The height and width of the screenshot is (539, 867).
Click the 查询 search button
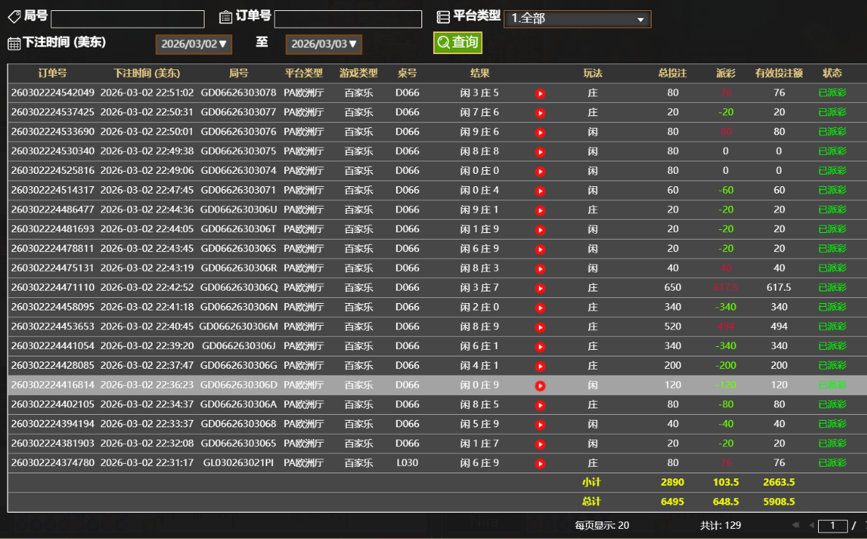[457, 43]
